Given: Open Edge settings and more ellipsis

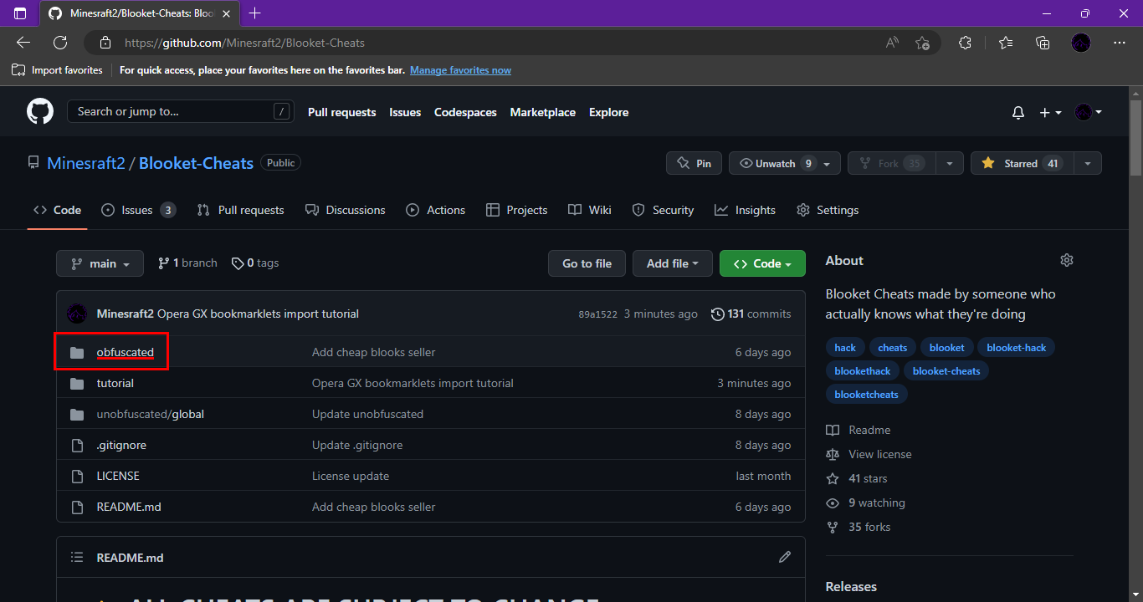Looking at the screenshot, I should (x=1120, y=43).
